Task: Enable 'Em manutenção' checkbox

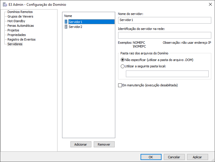Action: [x=120, y=85]
